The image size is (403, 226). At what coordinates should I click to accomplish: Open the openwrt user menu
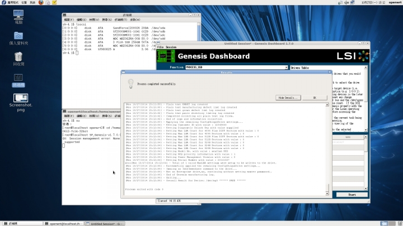click(395, 2)
